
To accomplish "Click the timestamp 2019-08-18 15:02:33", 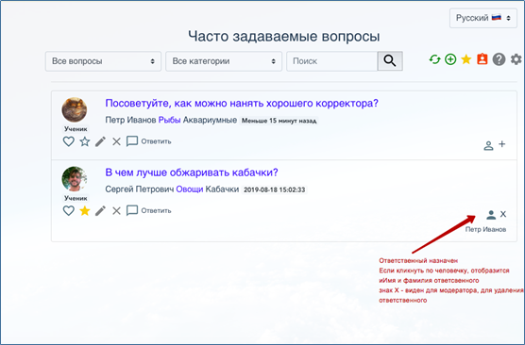I will 275,189.
